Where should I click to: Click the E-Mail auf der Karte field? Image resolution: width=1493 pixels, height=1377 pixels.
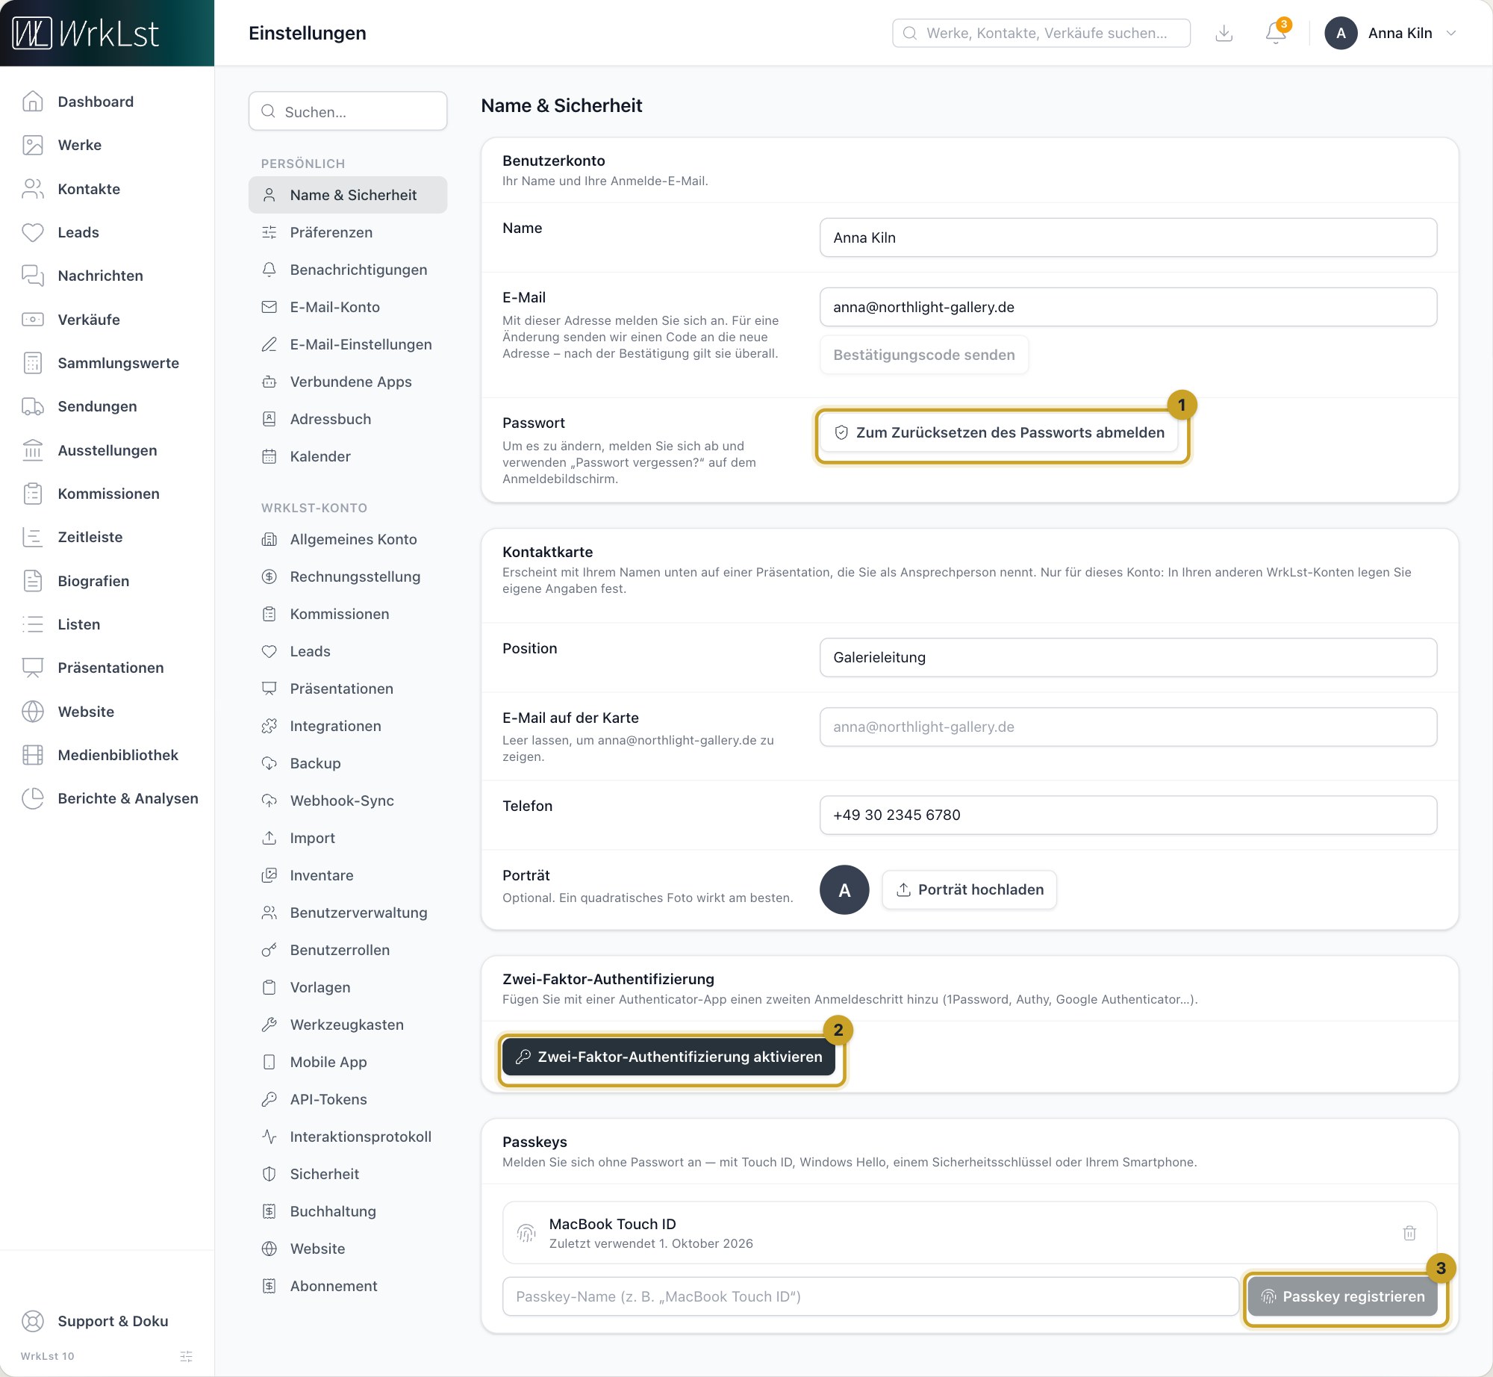coord(1128,727)
